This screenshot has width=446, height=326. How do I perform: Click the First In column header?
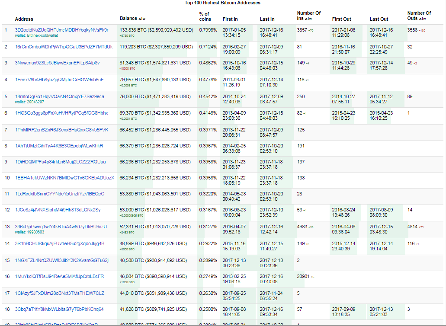coord(230,19)
